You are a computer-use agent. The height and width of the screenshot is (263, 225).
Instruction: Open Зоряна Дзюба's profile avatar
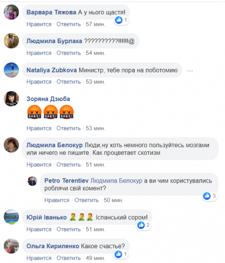[x=12, y=98]
